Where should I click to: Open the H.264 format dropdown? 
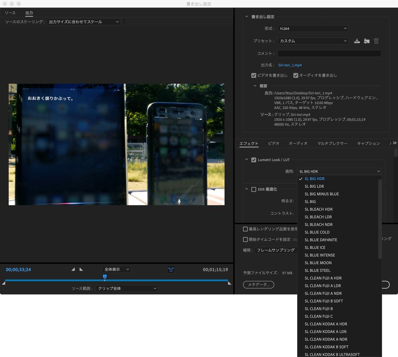pyautogui.click(x=313, y=28)
